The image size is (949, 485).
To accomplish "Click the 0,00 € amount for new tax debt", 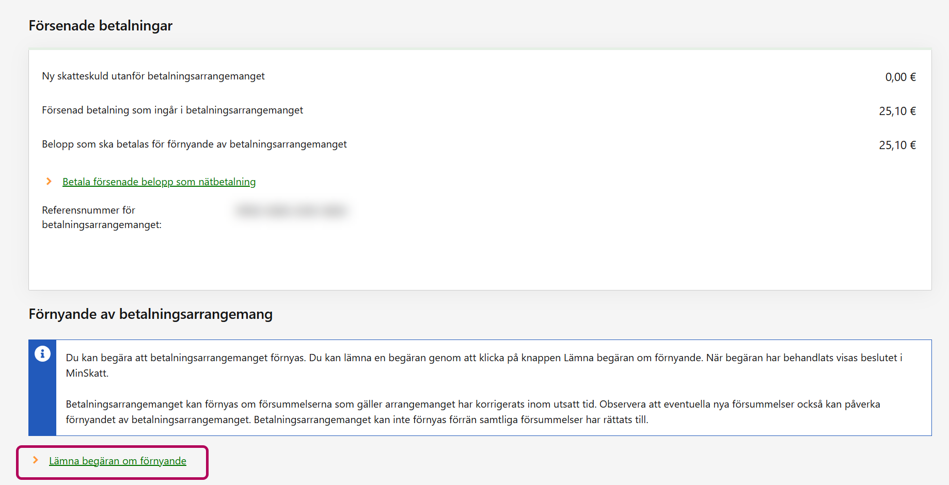I will click(x=900, y=77).
